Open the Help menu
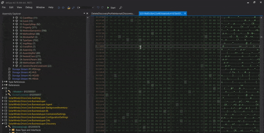264x133 pixels. tap(51, 7)
